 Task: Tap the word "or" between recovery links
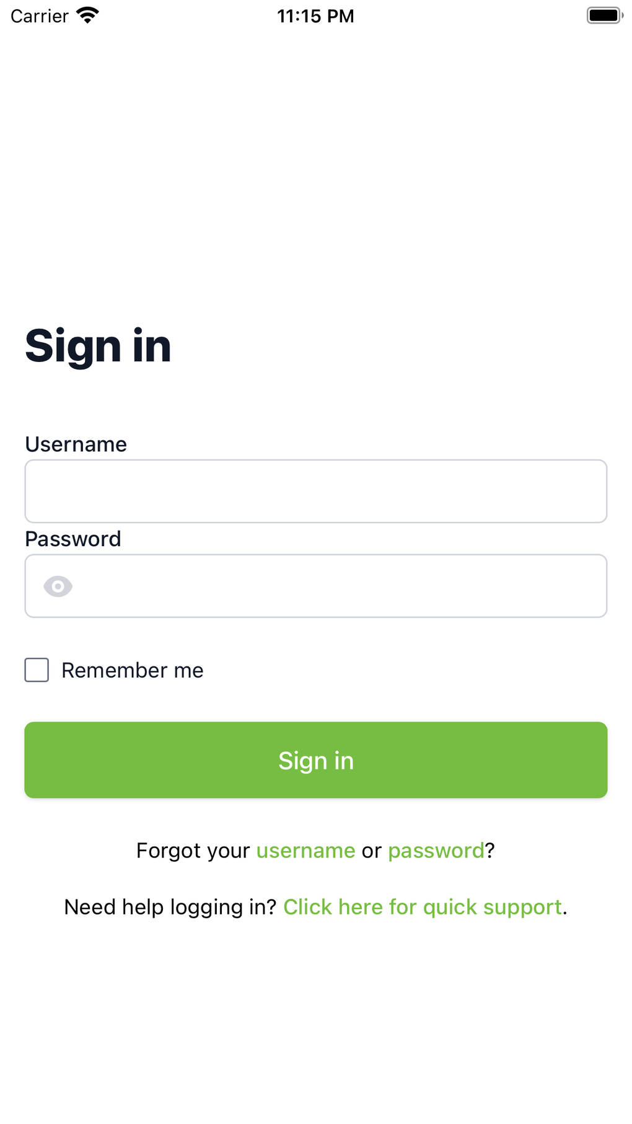click(372, 851)
